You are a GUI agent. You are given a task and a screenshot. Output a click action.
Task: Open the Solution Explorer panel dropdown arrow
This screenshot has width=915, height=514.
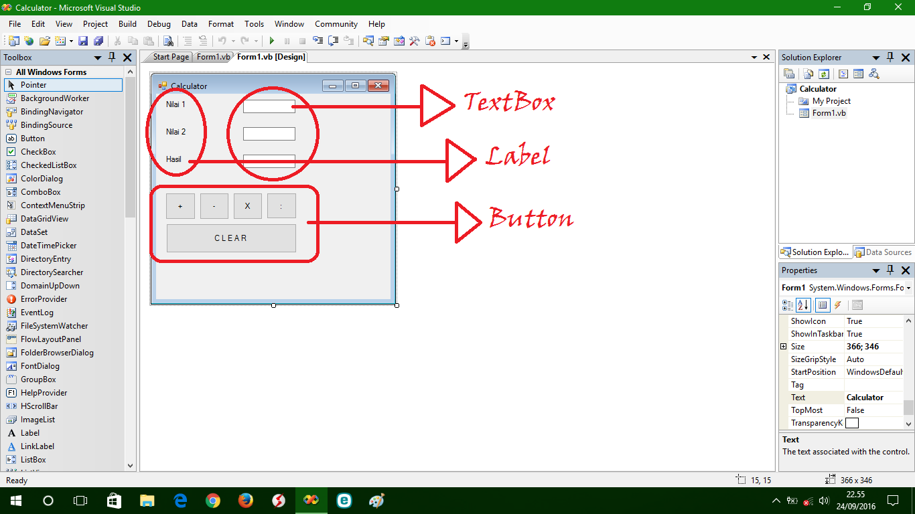876,57
